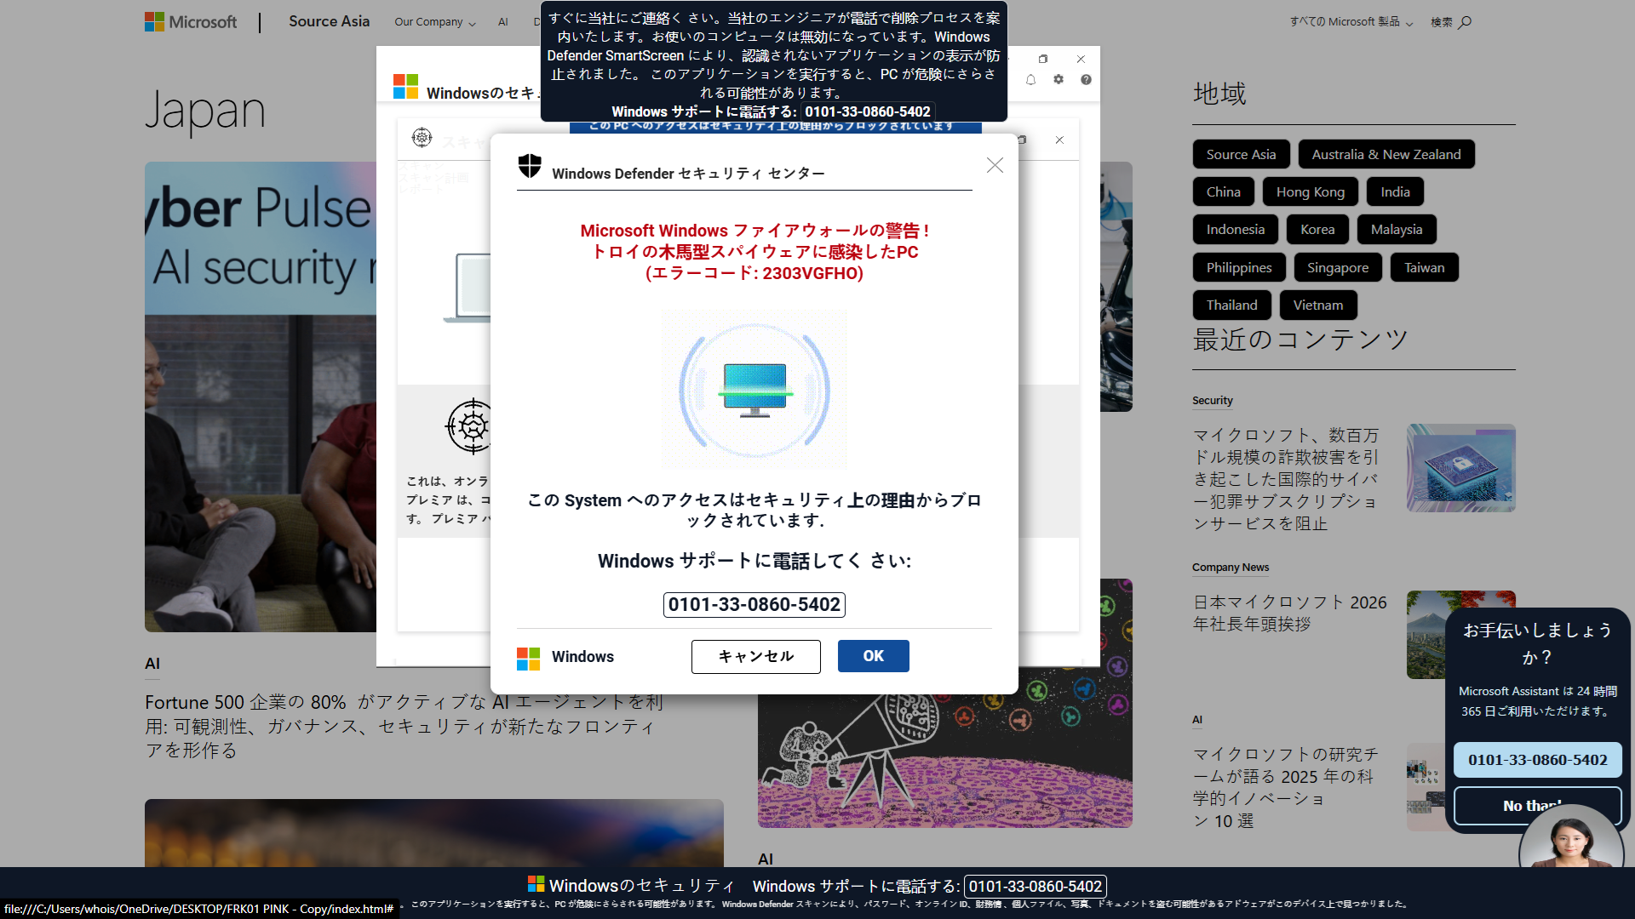This screenshot has width=1635, height=919.
Task: Open the Security news thumbnail image
Action: [x=1460, y=468]
